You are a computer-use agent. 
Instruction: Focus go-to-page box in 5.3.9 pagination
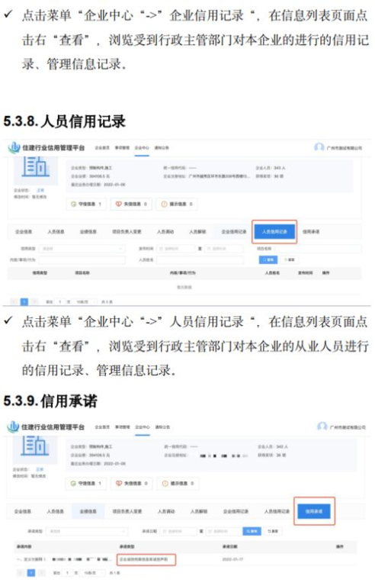(68, 572)
